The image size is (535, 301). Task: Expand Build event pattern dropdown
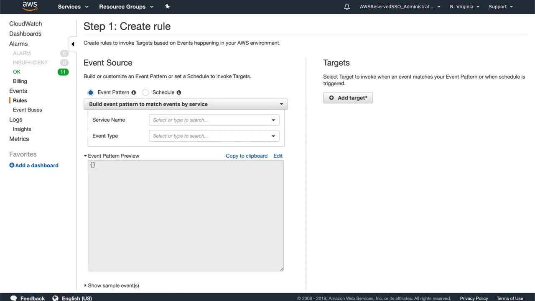[x=186, y=104]
